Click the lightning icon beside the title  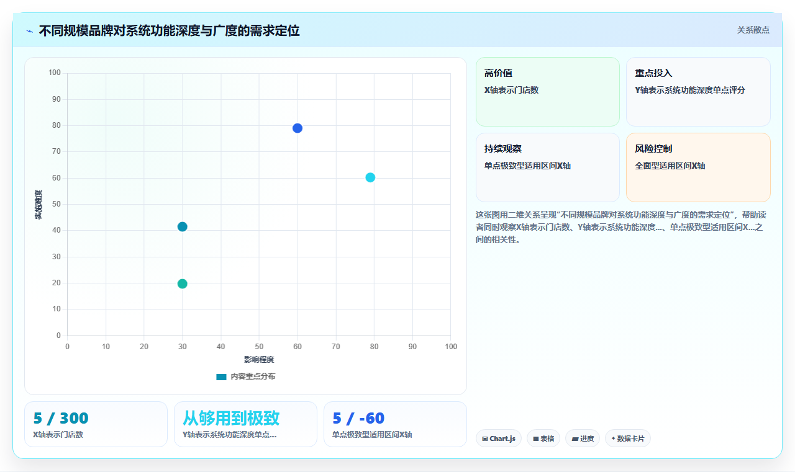point(29,31)
